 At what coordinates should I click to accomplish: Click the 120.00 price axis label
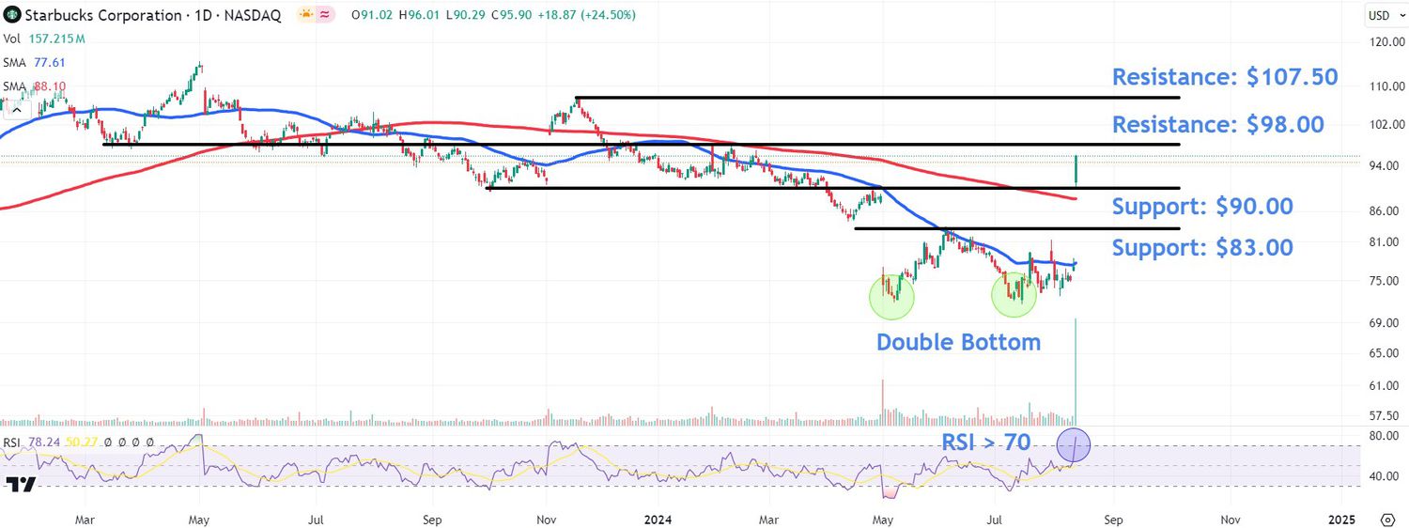tap(1386, 42)
